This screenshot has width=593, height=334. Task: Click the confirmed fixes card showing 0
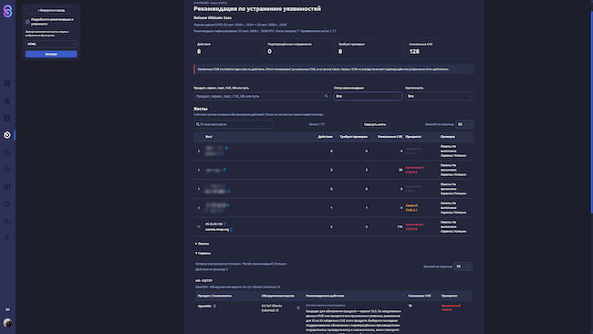[298, 48]
